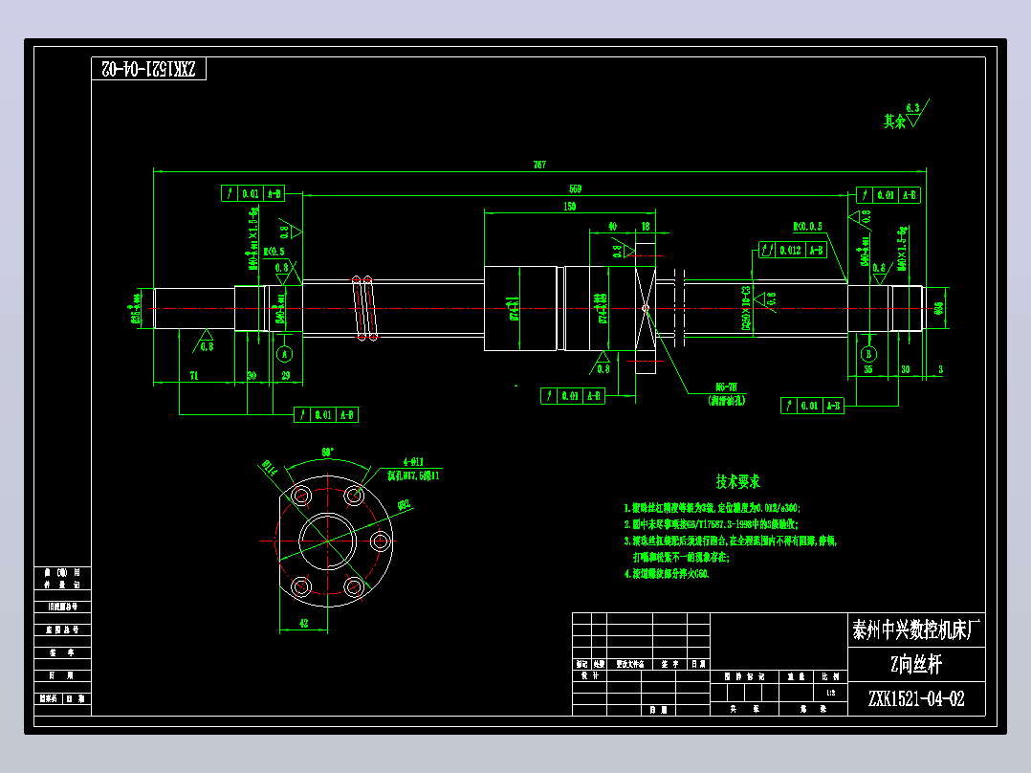Screen dimensions: 1031x773
Task: Click the 技术要求 heading
Action: (x=737, y=481)
